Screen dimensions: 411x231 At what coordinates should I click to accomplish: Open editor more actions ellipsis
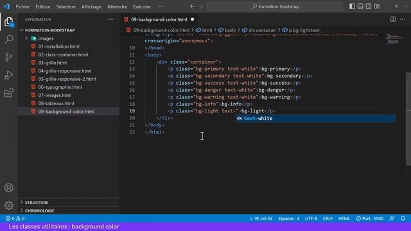pos(403,19)
